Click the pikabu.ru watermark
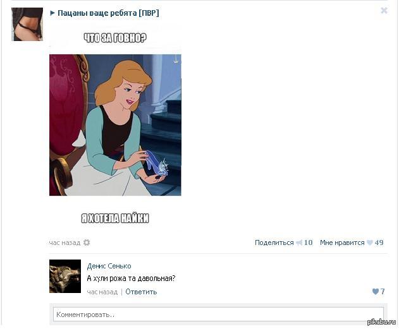Image resolution: width=399 pixels, height=329 pixels. (382, 322)
